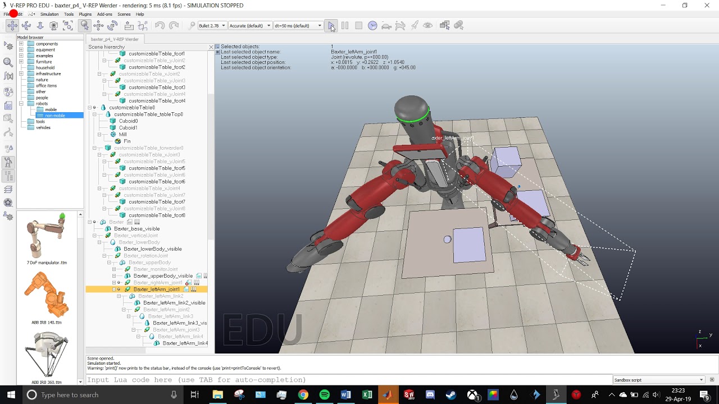Open simulation settings in left sidebar
Screen dimensions: 719x404
[8, 47]
